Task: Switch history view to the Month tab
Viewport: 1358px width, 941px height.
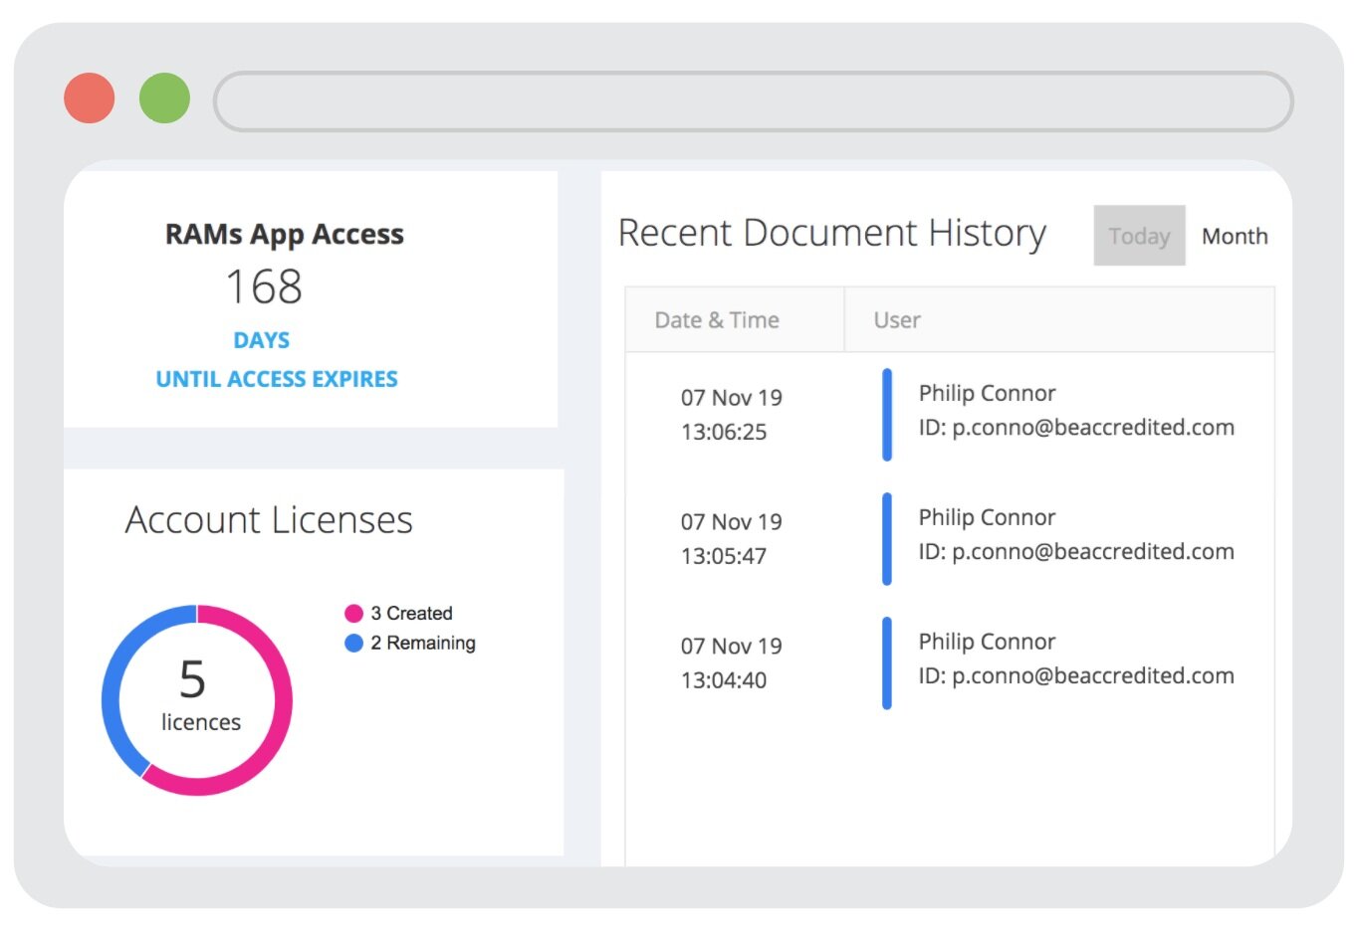Action: coord(1235,236)
